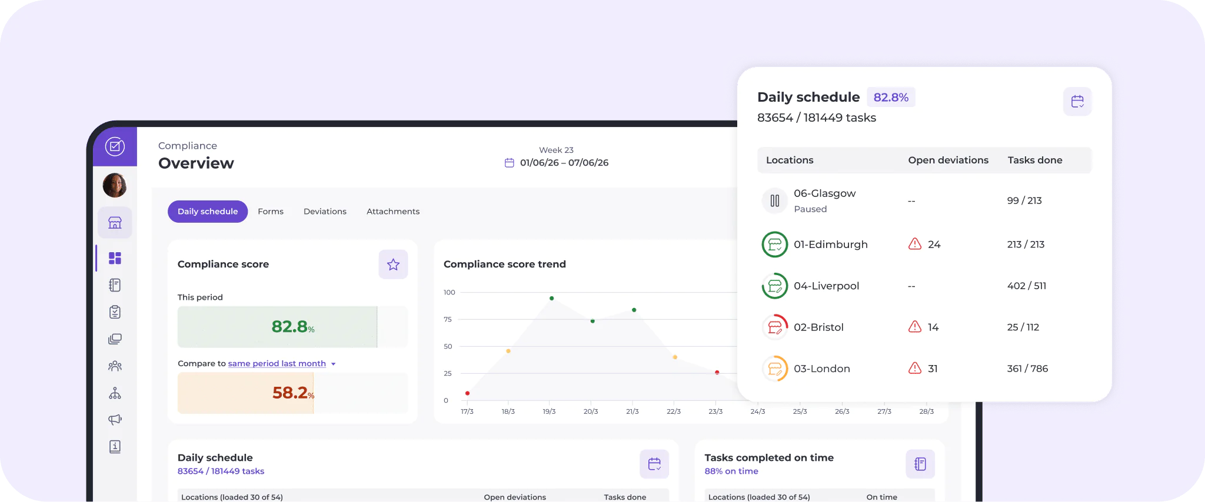
Task: Click the 'Open deviations' column header in popup
Action: point(948,160)
